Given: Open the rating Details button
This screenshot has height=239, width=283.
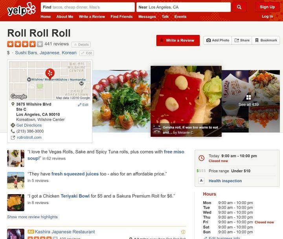Looking at the screenshot, I should pyautogui.click(x=81, y=44).
